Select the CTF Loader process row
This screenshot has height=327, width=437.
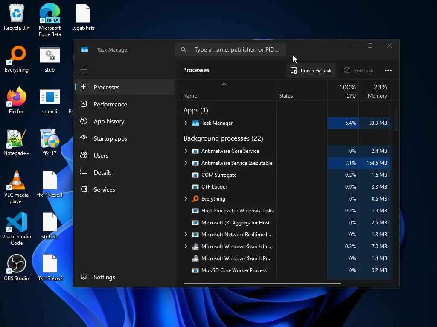pos(284,187)
